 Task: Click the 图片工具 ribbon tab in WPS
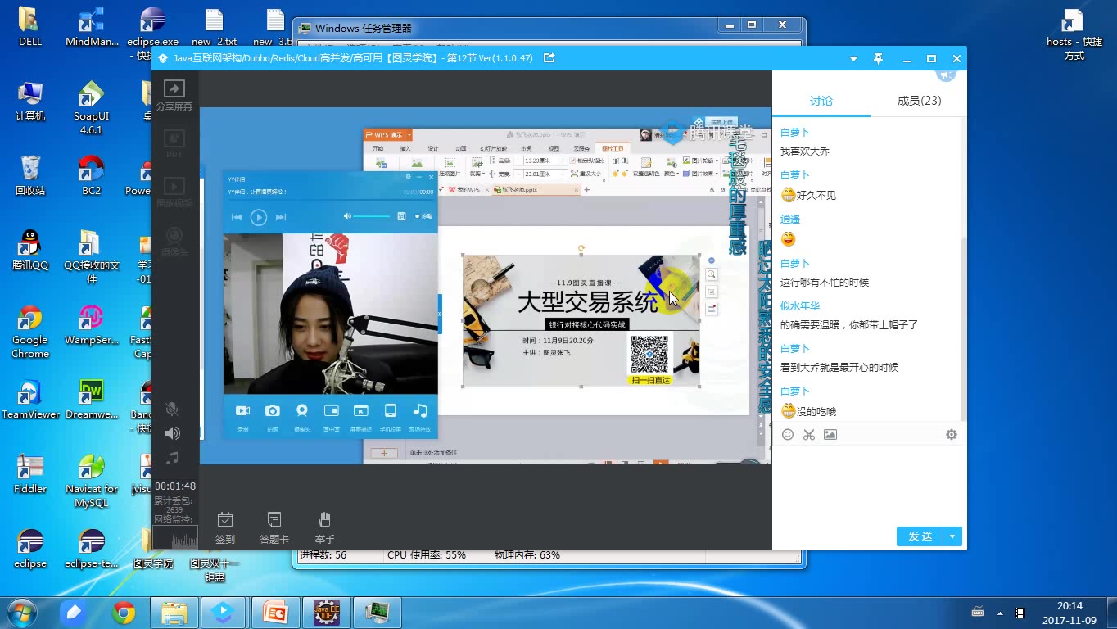click(613, 148)
